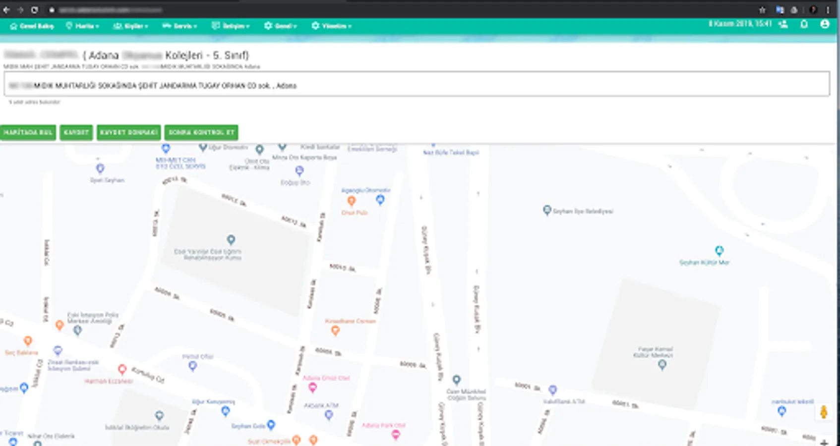
Task: Select the Uğur Kuruyemiş map pin
Action: point(226,411)
